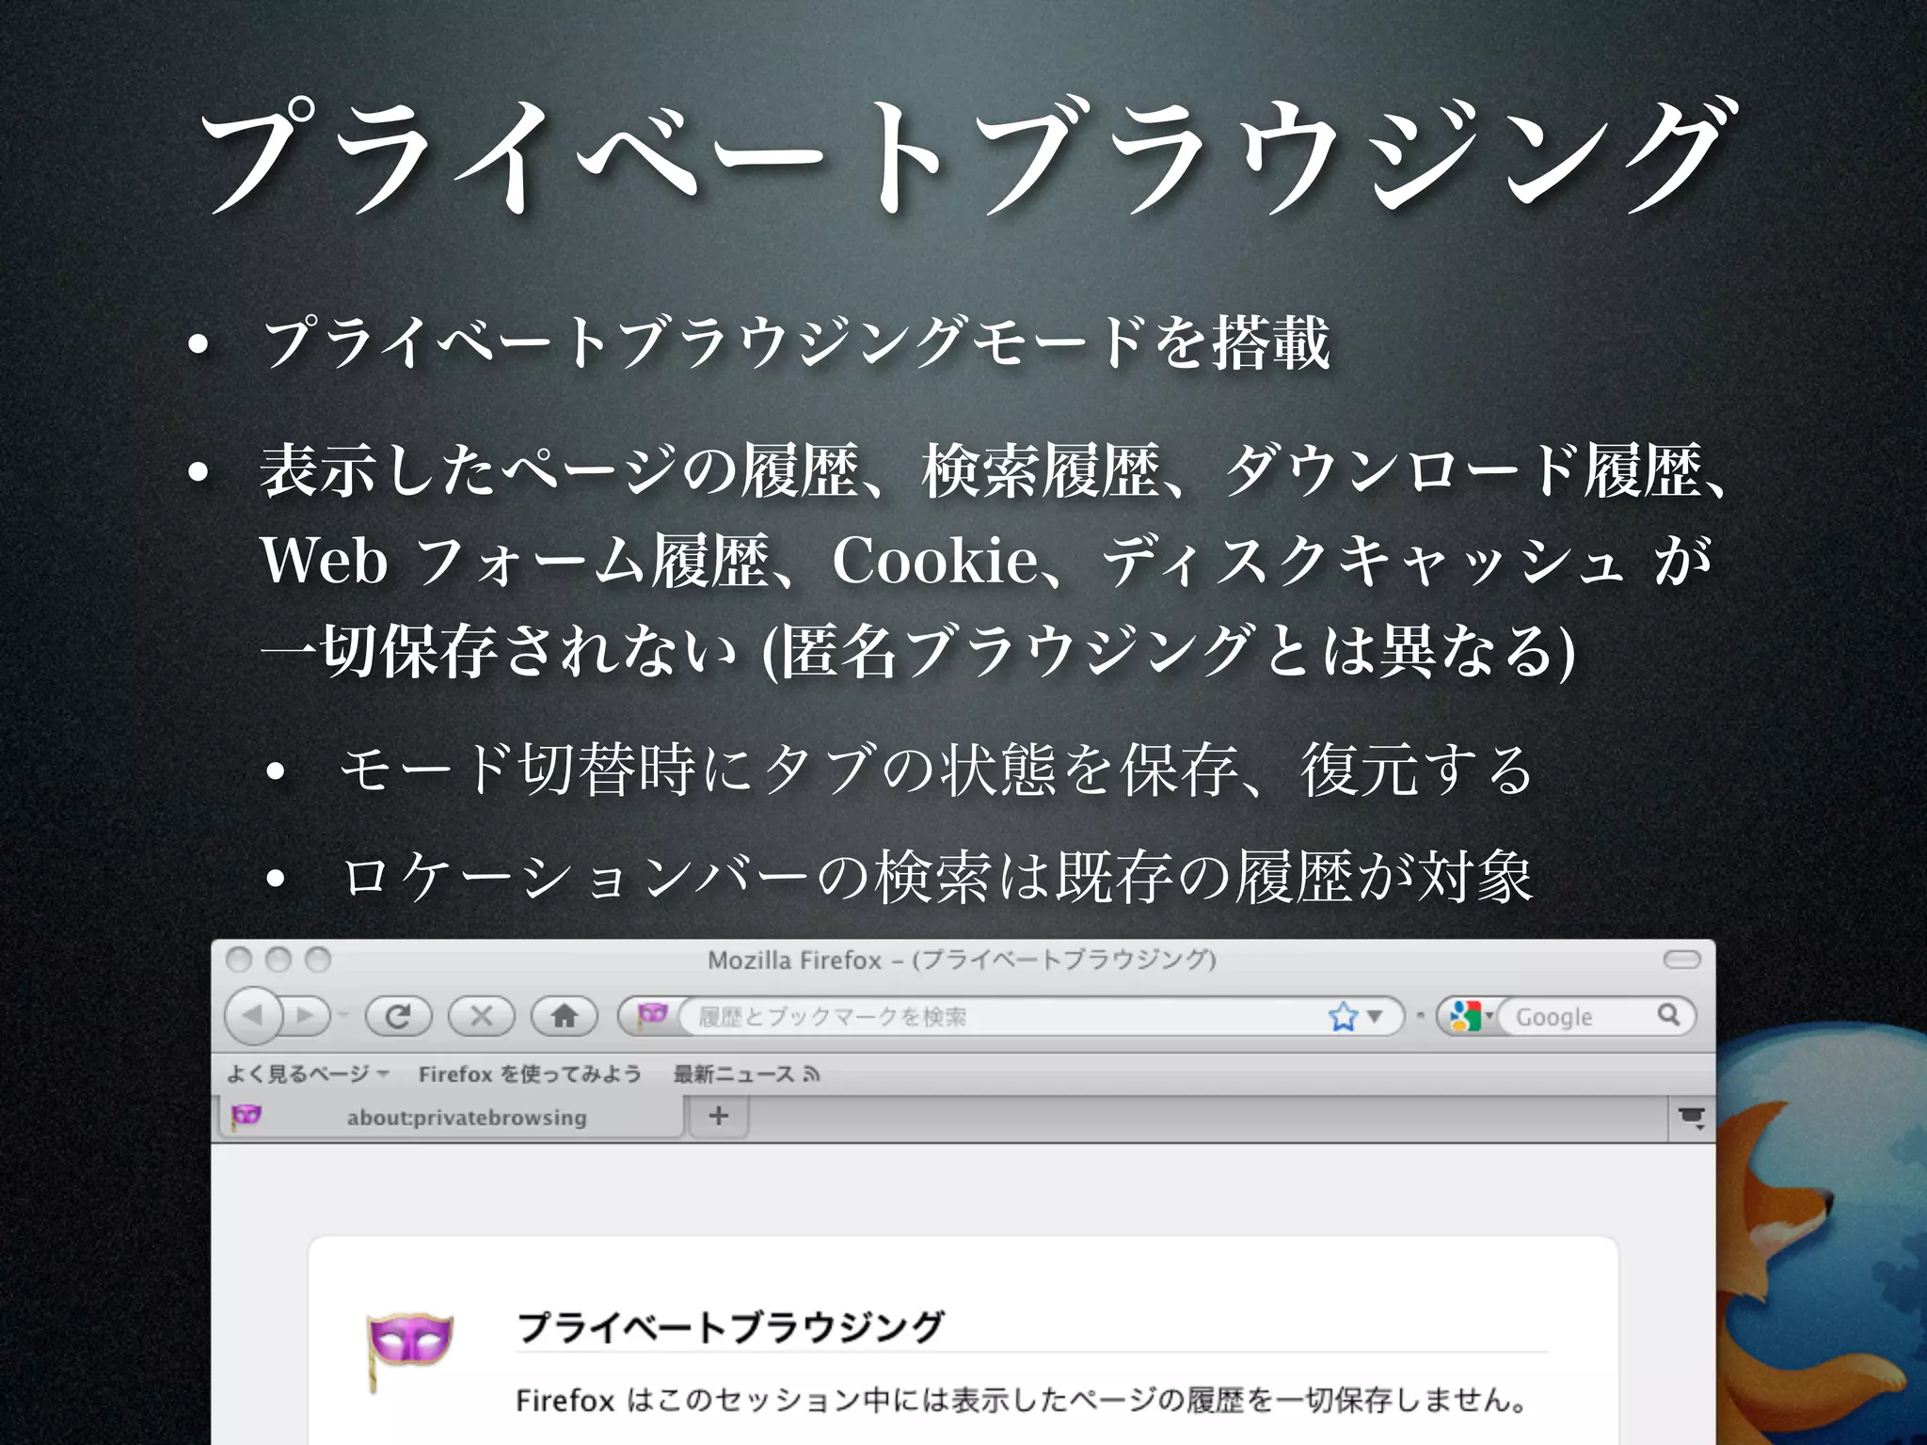Reload the page with the refresh button
The width and height of the screenshot is (1927, 1445).
pyautogui.click(x=398, y=1016)
